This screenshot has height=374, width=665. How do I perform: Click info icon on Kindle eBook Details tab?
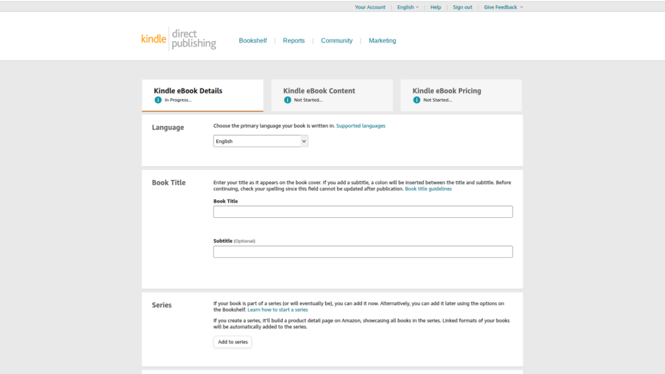point(158,100)
